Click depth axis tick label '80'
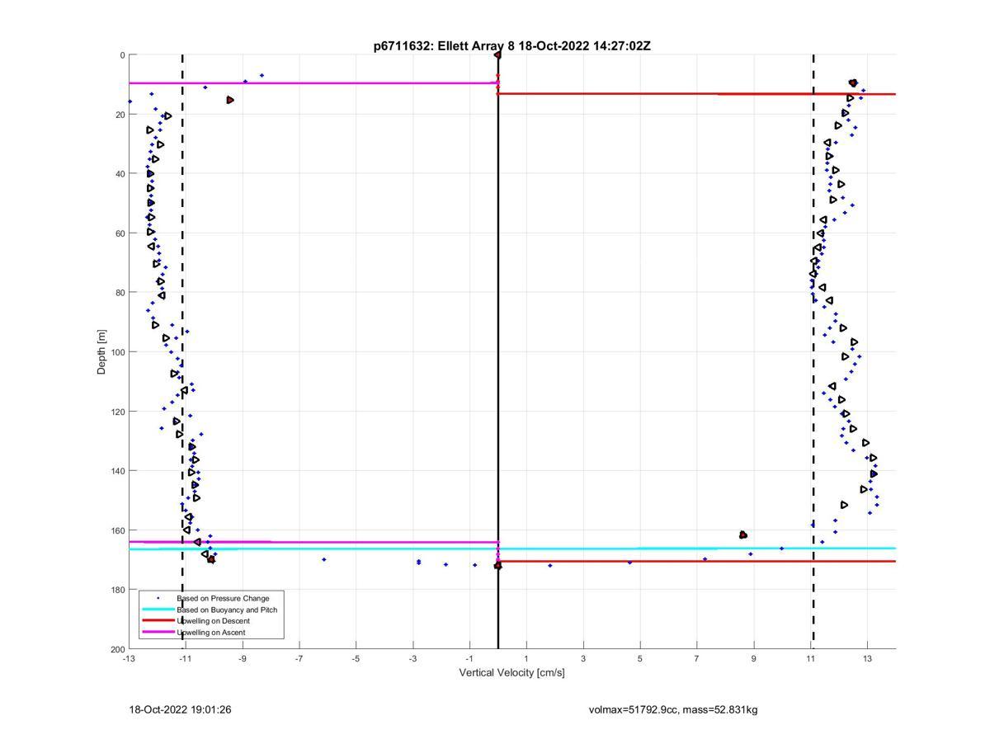The image size is (990, 730). [120, 293]
